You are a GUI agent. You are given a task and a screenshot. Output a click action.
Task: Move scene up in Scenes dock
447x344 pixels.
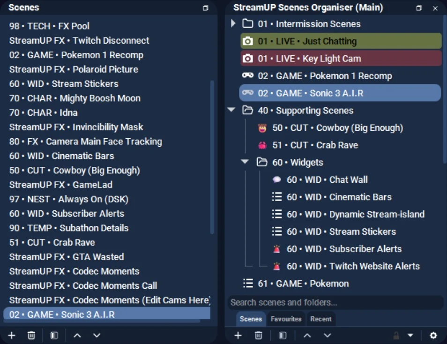(x=77, y=336)
